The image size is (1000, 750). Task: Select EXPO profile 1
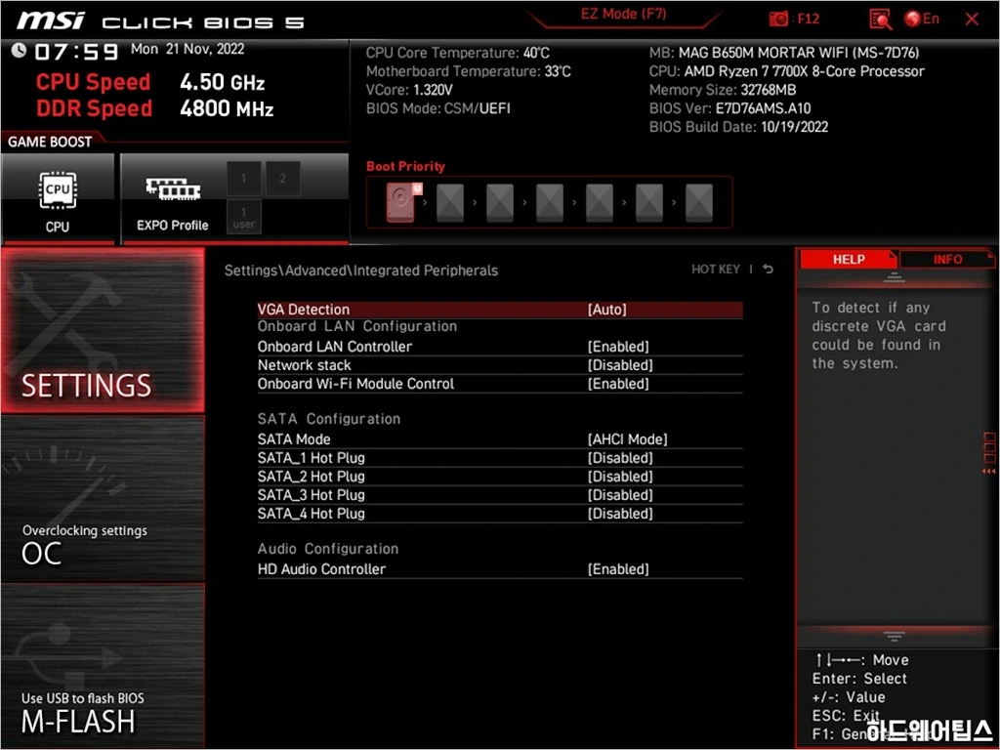pos(243,178)
